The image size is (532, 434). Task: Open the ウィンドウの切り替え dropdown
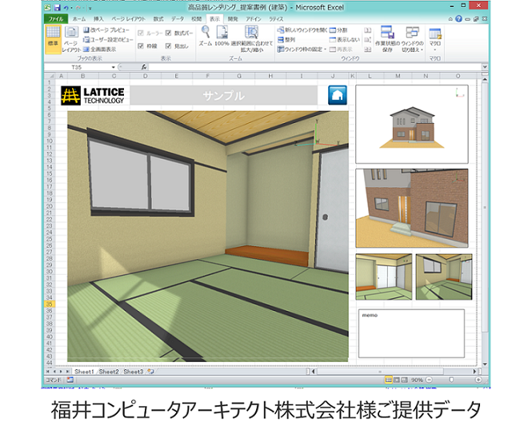(x=413, y=38)
